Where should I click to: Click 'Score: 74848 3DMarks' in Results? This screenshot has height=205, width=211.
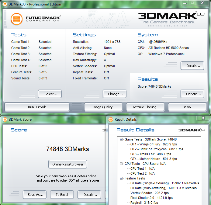click(x=154, y=86)
